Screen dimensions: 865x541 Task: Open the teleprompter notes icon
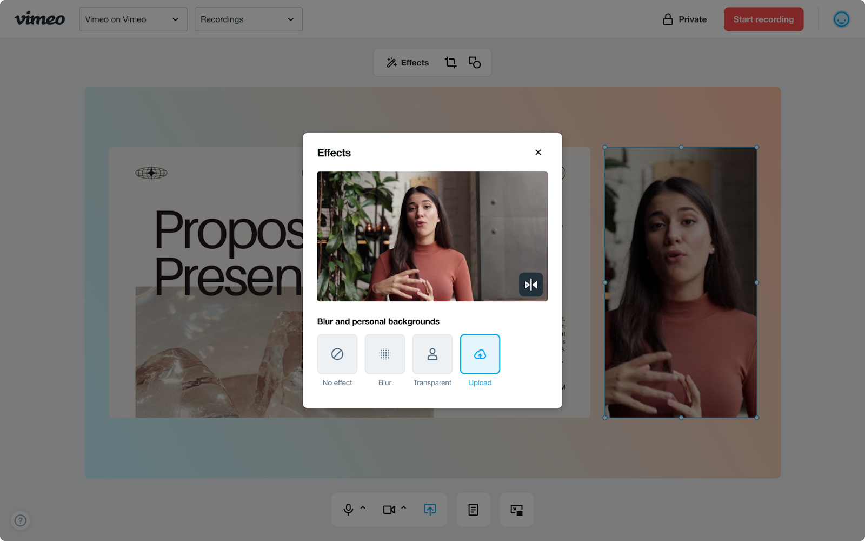473,510
